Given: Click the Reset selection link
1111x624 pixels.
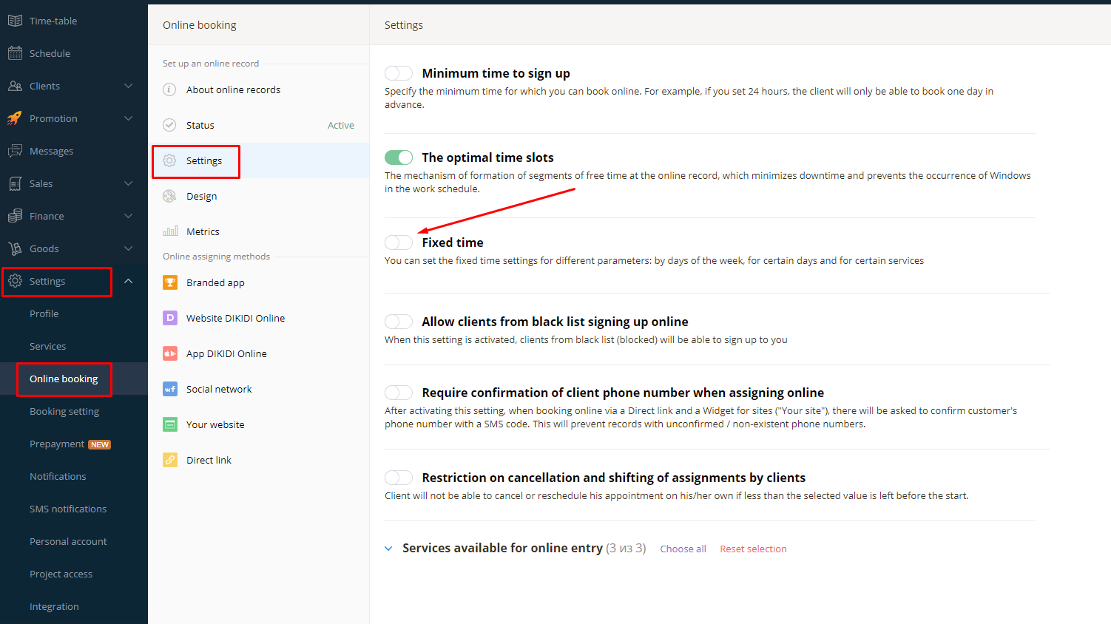Looking at the screenshot, I should point(753,549).
